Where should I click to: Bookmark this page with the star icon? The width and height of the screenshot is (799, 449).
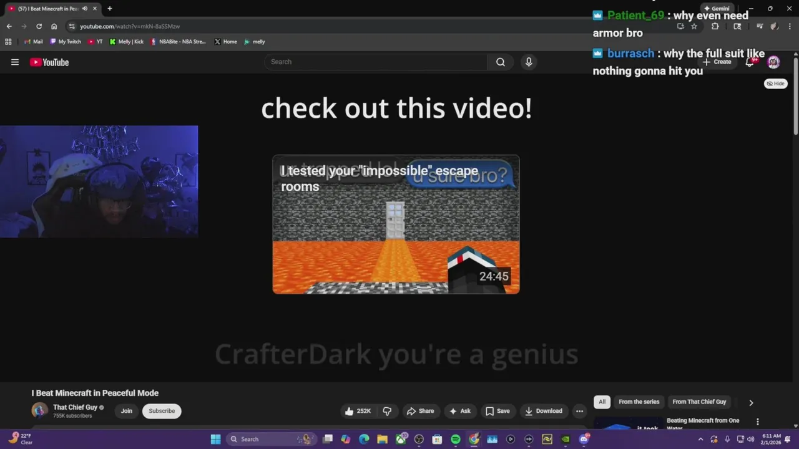tap(694, 26)
